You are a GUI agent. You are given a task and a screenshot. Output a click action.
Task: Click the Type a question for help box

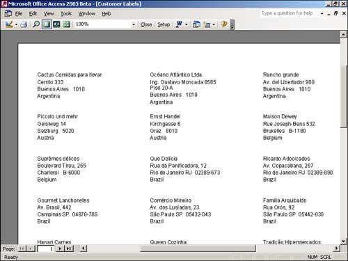coord(290,13)
